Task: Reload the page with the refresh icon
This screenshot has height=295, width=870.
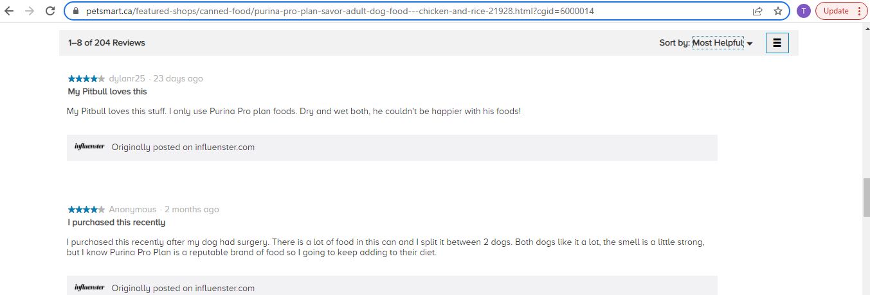Action: point(50,11)
